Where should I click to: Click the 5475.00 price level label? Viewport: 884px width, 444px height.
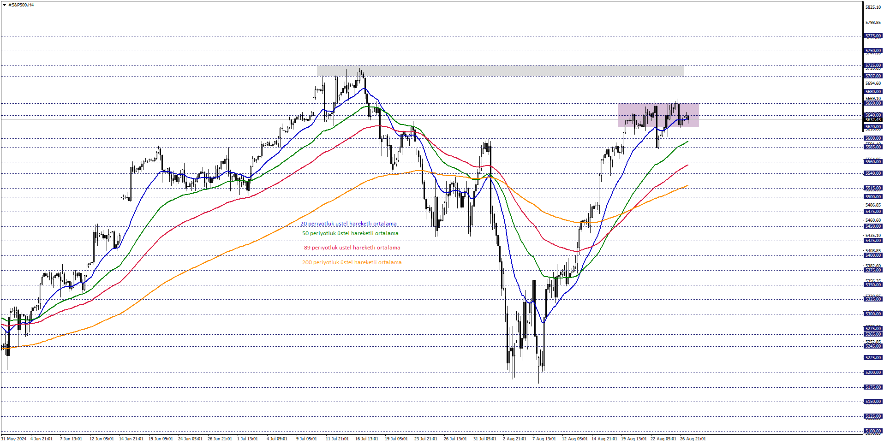point(873,212)
